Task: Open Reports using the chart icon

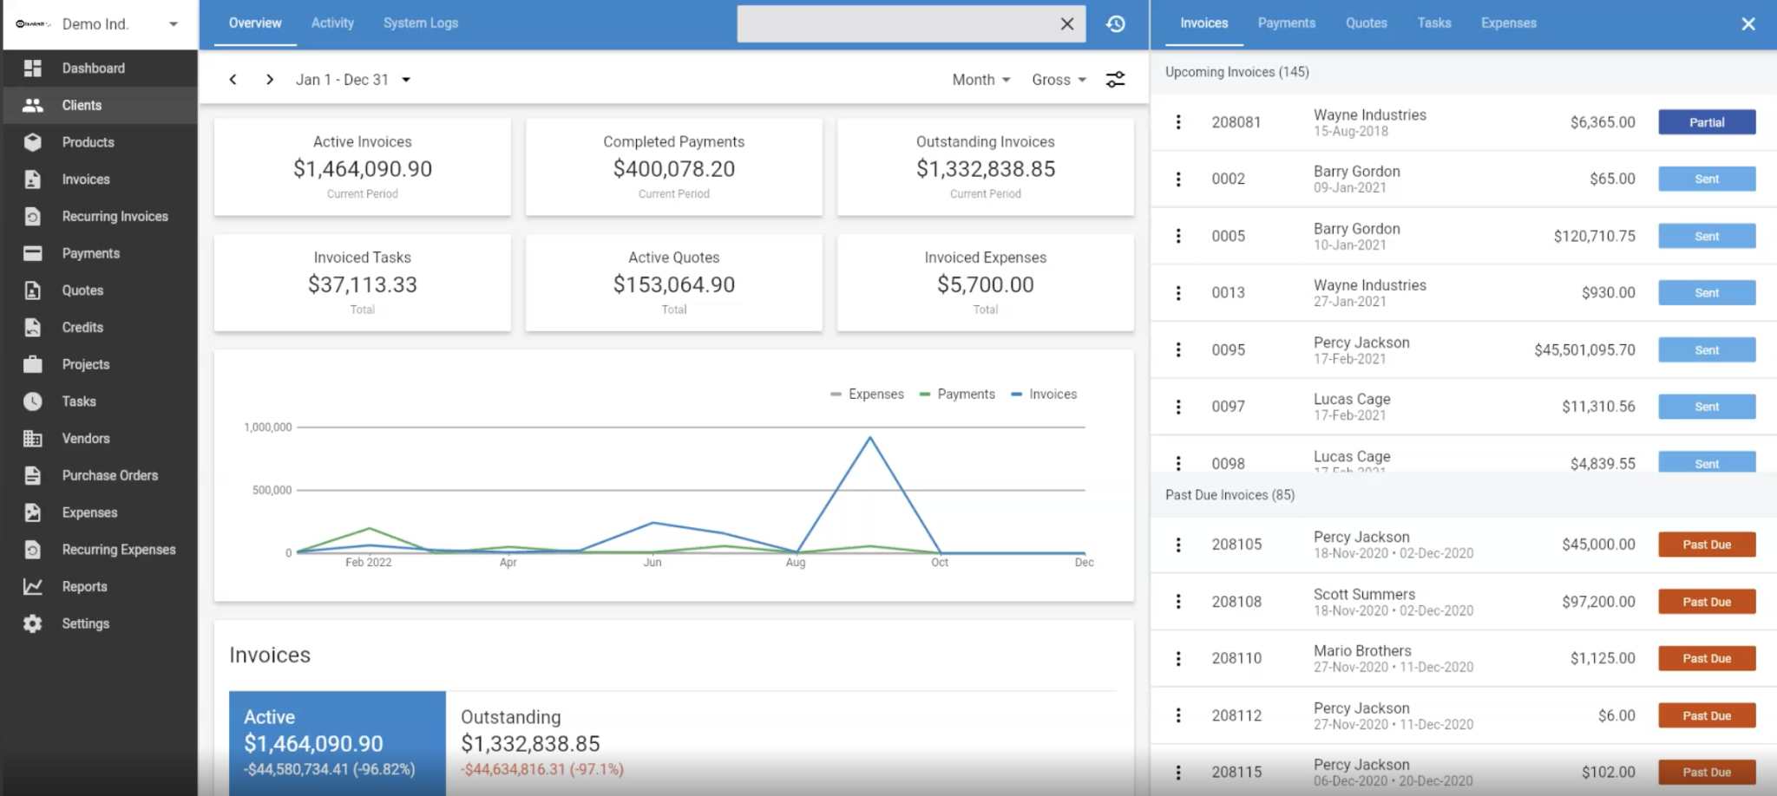Action: (33, 586)
